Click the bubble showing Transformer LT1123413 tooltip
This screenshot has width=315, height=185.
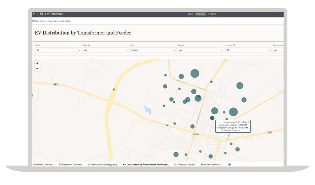(212, 117)
